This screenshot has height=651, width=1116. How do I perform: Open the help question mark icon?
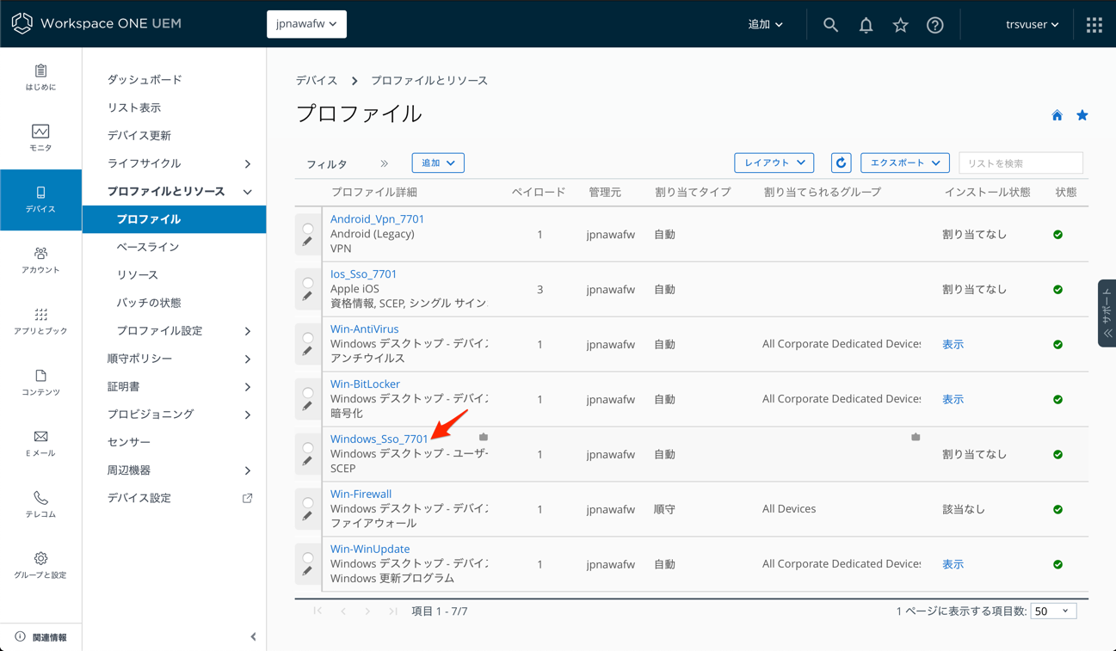click(935, 25)
